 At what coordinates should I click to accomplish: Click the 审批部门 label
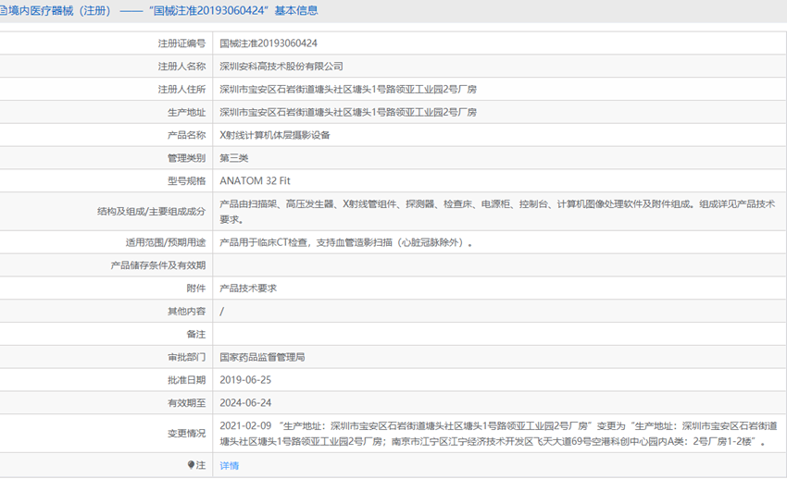[186, 357]
